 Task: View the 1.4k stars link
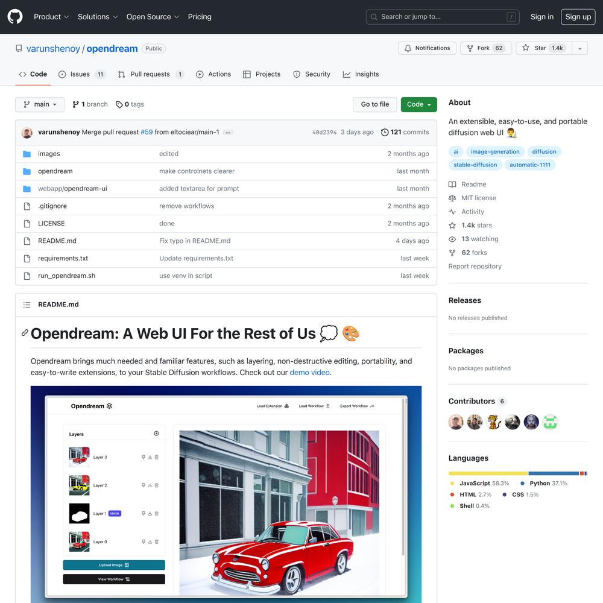(470, 226)
